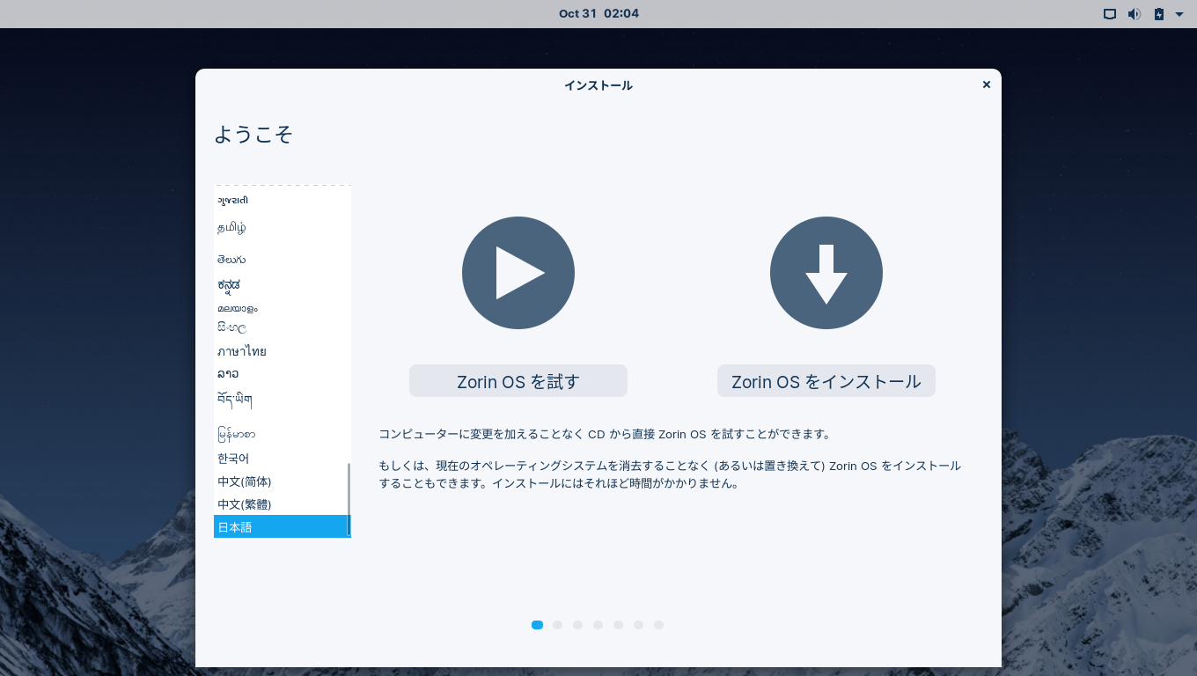Click the 'Zorin OS をインストール' button

coord(826,381)
